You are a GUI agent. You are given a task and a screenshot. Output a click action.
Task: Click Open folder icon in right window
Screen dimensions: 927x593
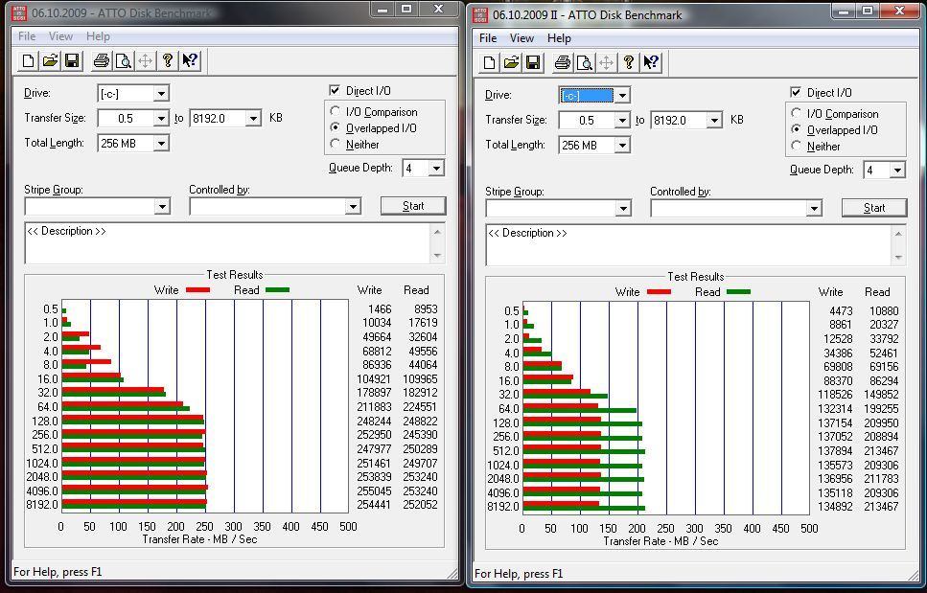511,62
